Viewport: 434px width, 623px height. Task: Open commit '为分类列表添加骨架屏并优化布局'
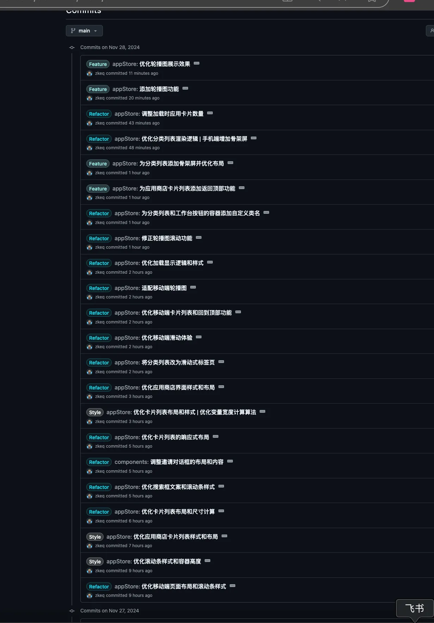pos(182,164)
